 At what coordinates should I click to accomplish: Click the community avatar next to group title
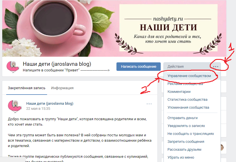[x=13, y=67]
